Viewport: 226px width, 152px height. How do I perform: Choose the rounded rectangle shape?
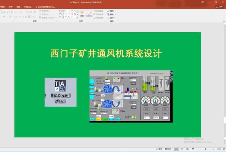point(60,14)
